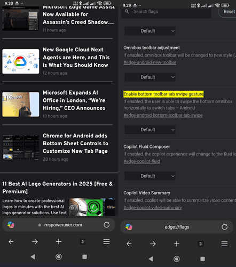Screen dimensions: 236x267
Task: Open hamburger menu in left browser
Action: (x=106, y=242)
